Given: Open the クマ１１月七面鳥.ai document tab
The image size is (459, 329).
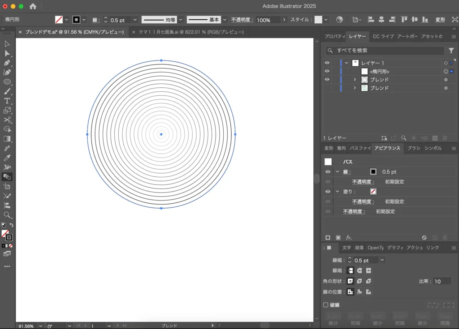Looking at the screenshot, I should click(x=191, y=32).
